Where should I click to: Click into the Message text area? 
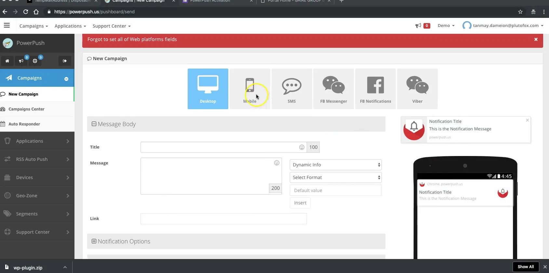pos(211,176)
